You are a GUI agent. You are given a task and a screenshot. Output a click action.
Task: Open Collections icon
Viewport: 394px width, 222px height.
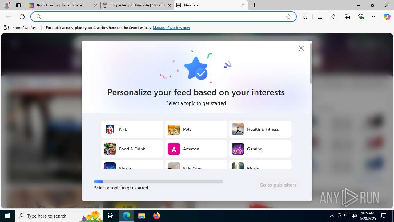[x=347, y=17]
